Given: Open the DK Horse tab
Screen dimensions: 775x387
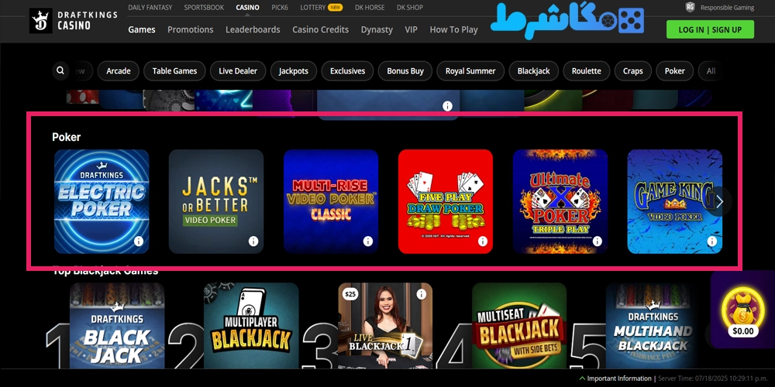Looking at the screenshot, I should [370, 8].
